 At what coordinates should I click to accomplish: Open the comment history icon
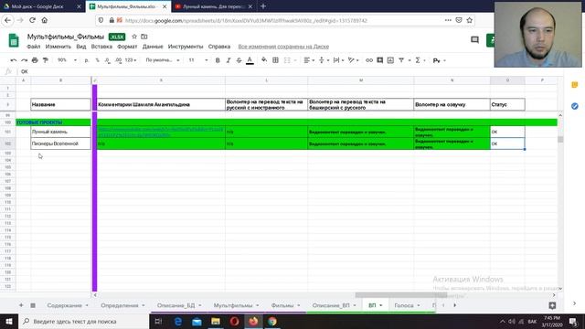click(474, 39)
